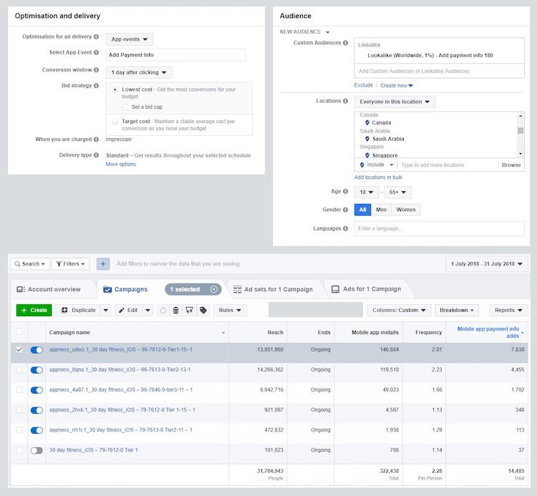Click the locations list scrollbar thumb
The width and height of the screenshot is (537, 496).
coord(521,131)
